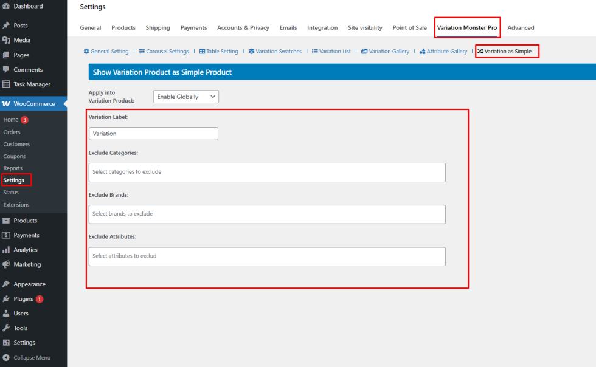Click the Appearance paintbrush icon

coord(5,284)
